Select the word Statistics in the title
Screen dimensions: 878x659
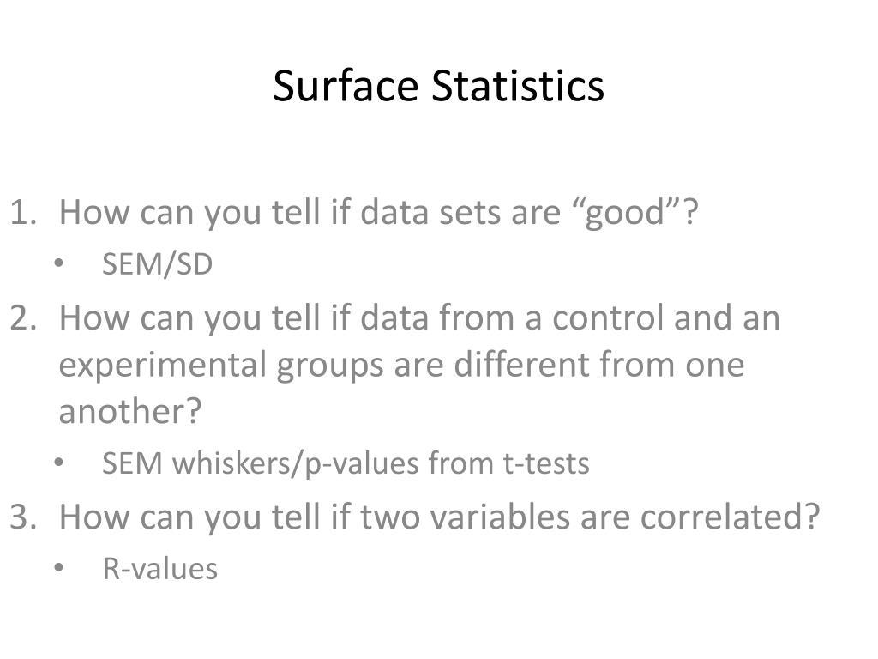pos(518,86)
